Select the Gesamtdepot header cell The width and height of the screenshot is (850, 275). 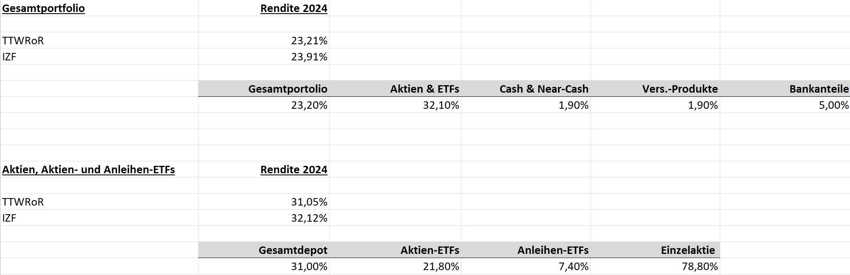click(264, 250)
